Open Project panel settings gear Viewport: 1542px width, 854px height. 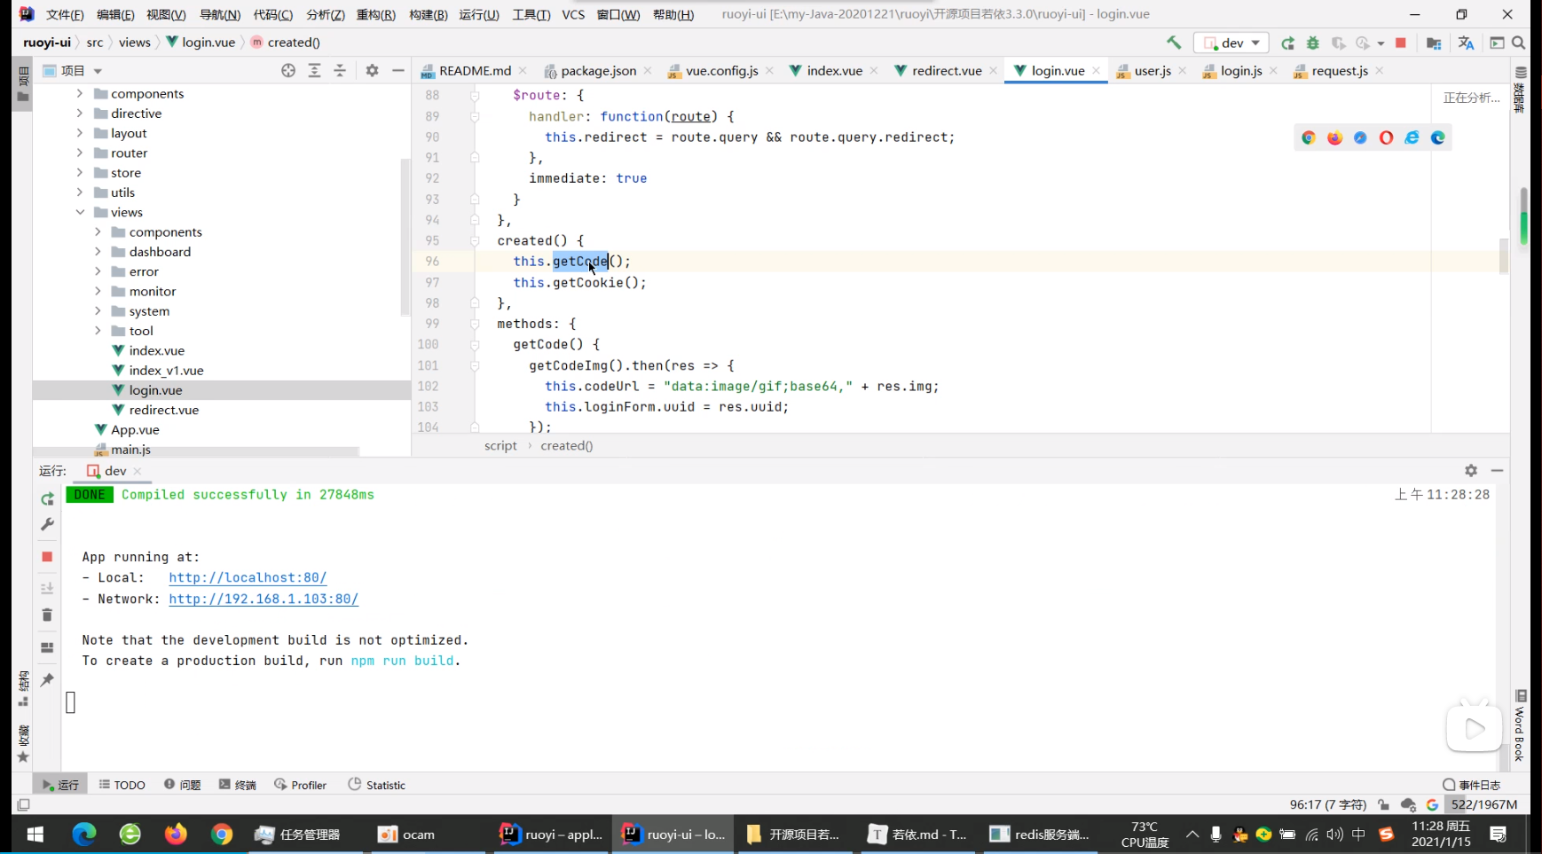[372, 71]
